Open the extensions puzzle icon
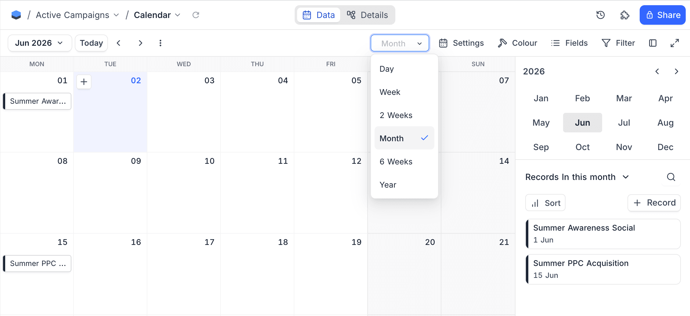 tap(625, 15)
